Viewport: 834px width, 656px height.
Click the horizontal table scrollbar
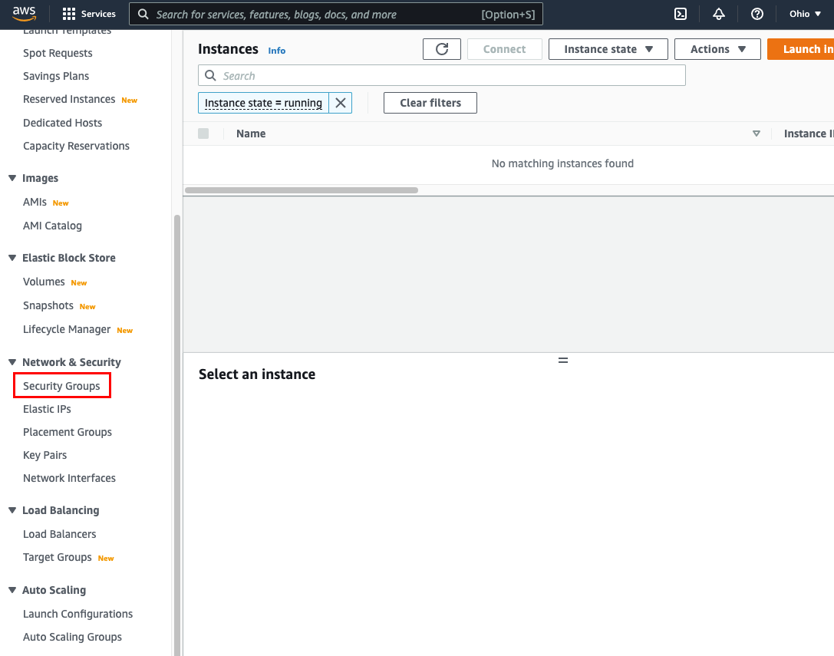302,190
